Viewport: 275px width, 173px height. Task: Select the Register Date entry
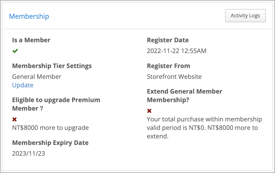coord(177,51)
